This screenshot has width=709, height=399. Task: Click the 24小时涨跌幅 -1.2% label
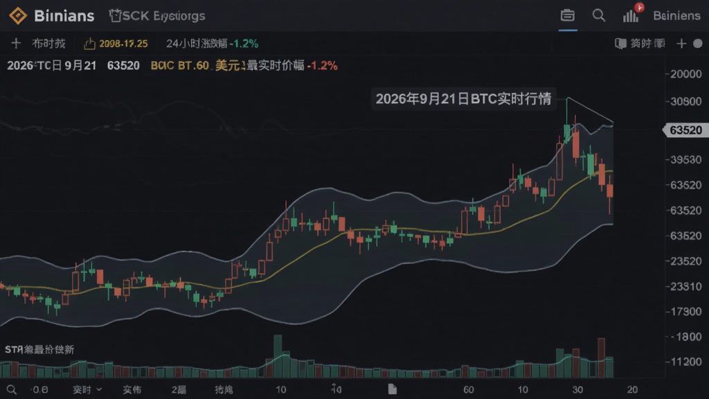pyautogui.click(x=212, y=44)
